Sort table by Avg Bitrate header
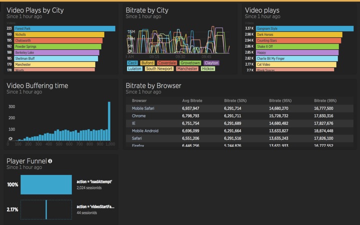 pos(192,100)
